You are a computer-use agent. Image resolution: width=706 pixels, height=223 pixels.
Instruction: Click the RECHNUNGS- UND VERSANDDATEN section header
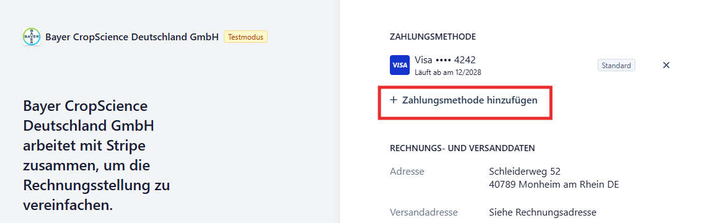462,148
